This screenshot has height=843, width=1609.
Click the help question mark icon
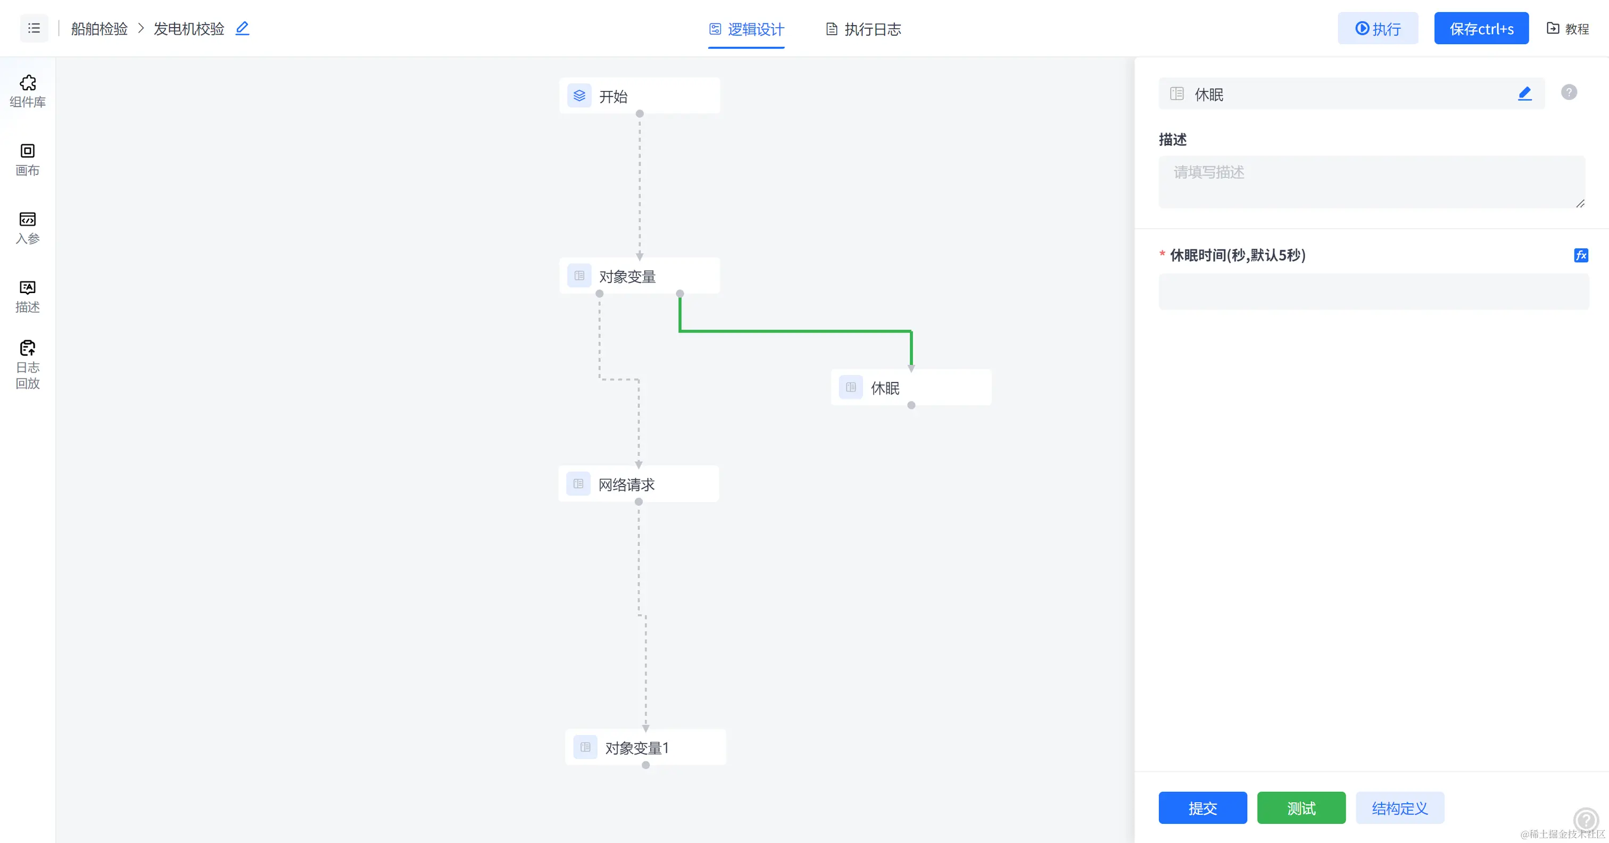point(1569,93)
